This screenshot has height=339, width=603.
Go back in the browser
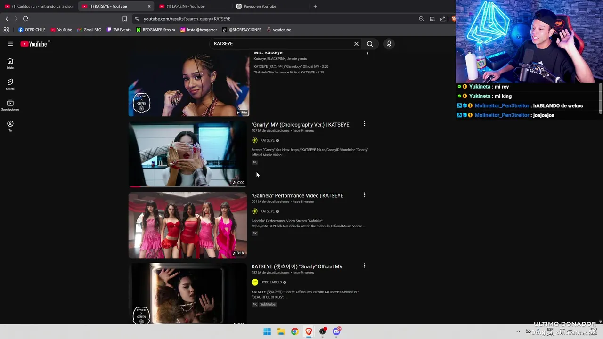pyautogui.click(x=7, y=19)
